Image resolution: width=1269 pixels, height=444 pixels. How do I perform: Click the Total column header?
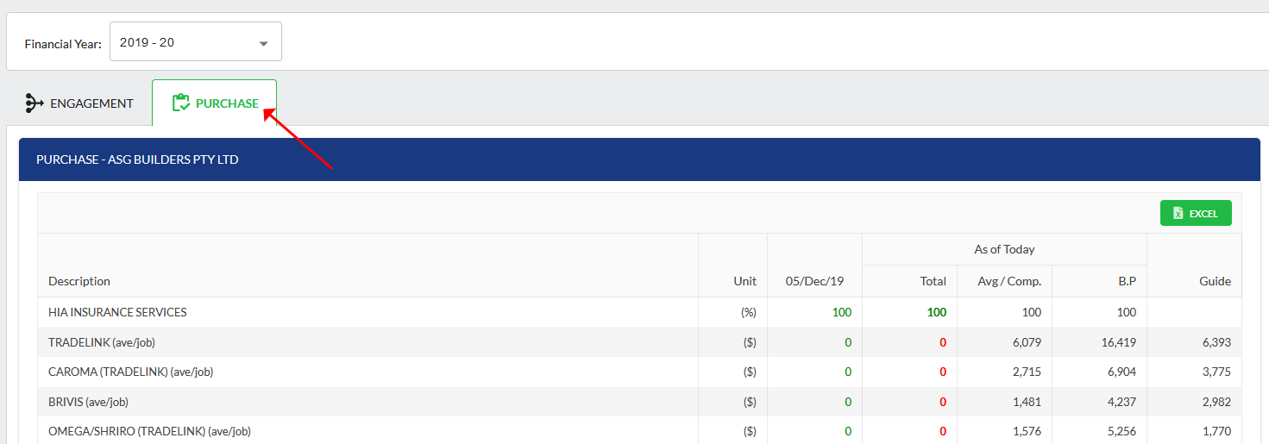tap(933, 281)
